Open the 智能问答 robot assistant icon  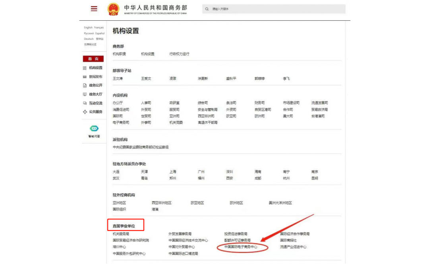tap(94, 128)
